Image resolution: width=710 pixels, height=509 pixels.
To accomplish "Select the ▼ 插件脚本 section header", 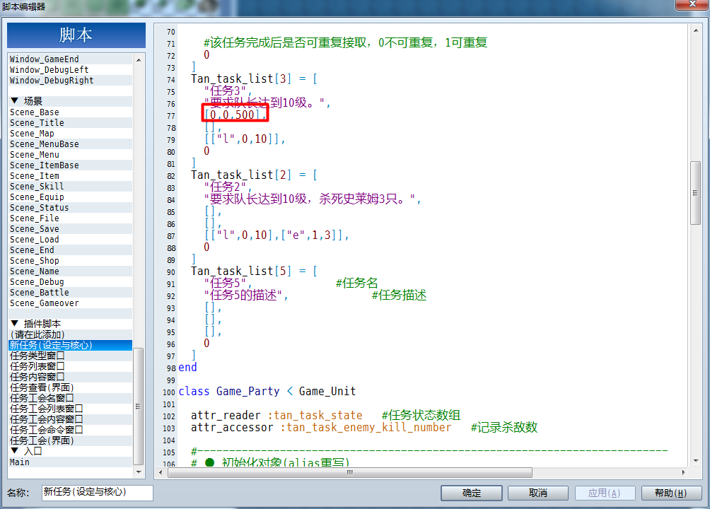I will [x=71, y=324].
